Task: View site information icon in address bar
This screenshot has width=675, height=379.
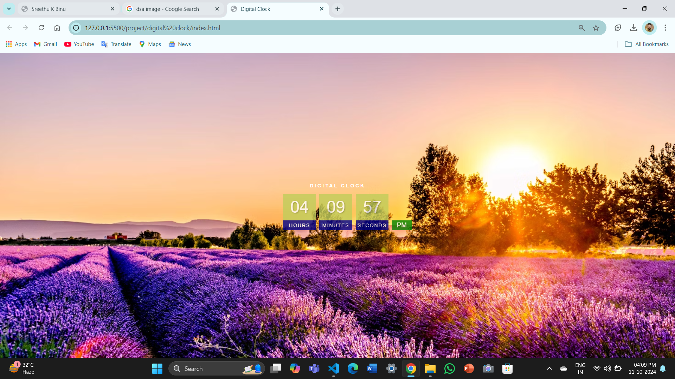Action: tap(76, 28)
